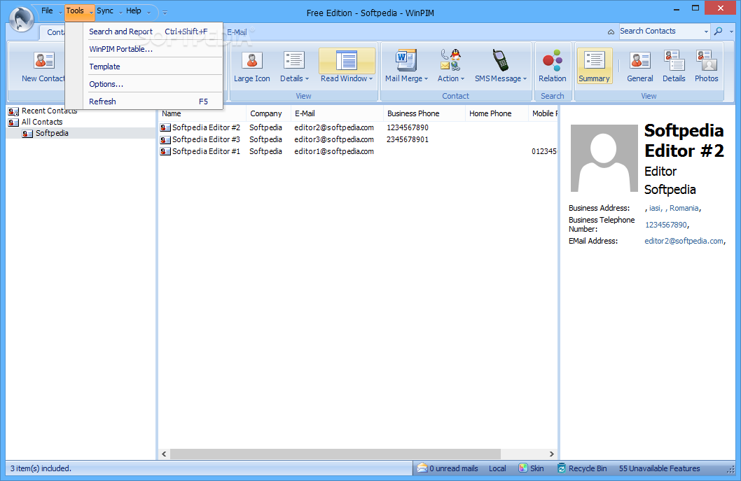This screenshot has height=481, width=741.
Task: Click 55 Unavailable Features in status bar
Action: (659, 468)
